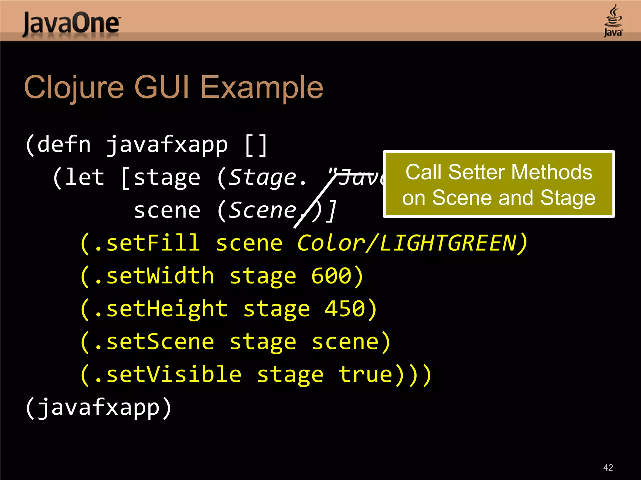
Task: Select the 'Clojure GUI Example' slide title
Action: pyautogui.click(x=174, y=87)
